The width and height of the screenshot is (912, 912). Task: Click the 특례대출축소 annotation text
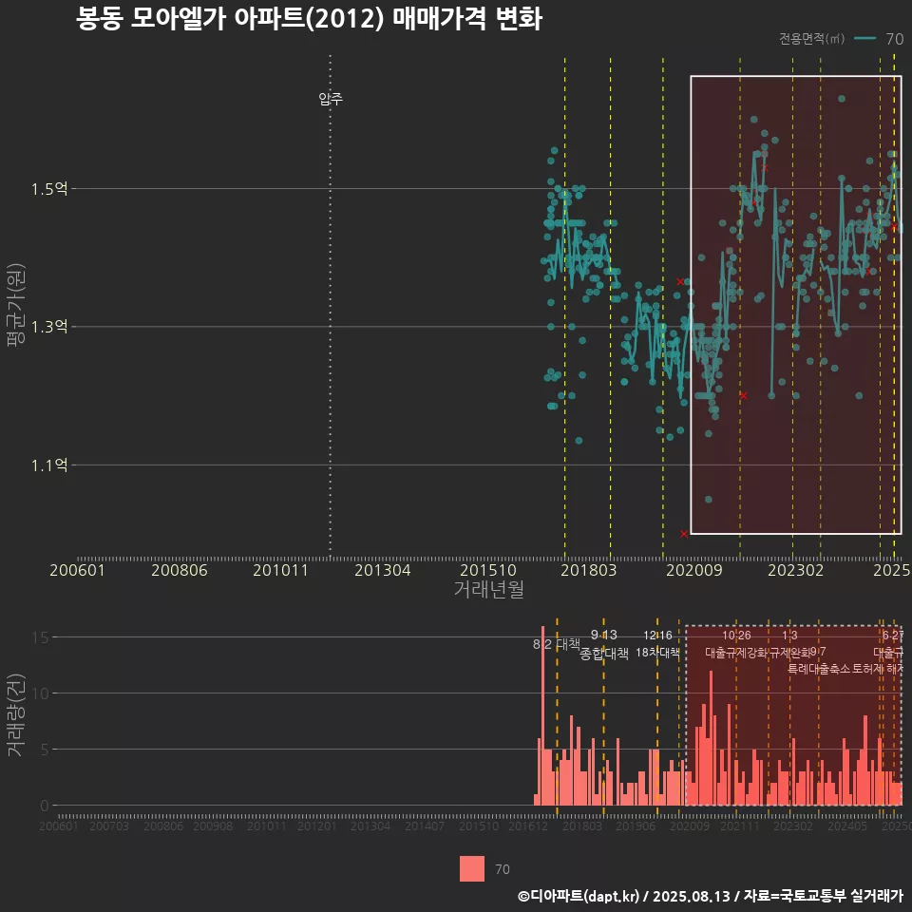pyautogui.click(x=818, y=669)
